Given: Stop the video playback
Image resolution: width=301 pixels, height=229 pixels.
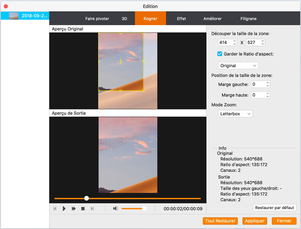Looking at the screenshot, I should [83, 208].
